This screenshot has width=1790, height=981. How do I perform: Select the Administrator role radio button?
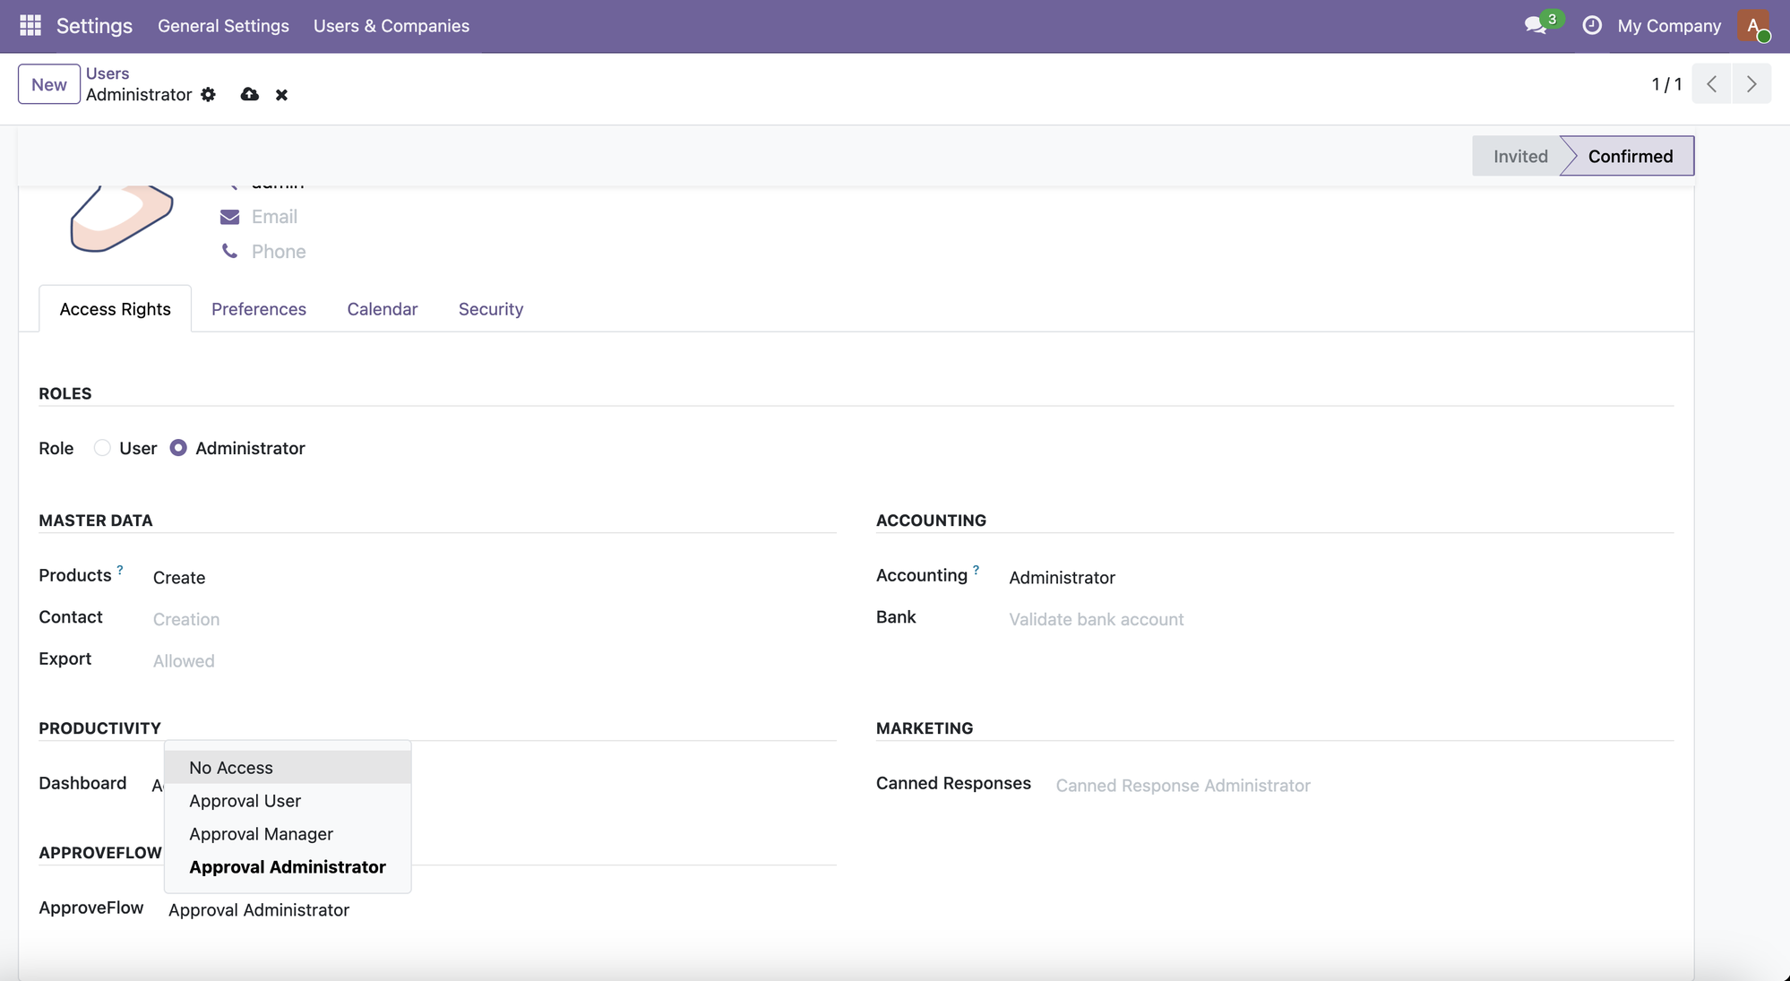tap(178, 448)
